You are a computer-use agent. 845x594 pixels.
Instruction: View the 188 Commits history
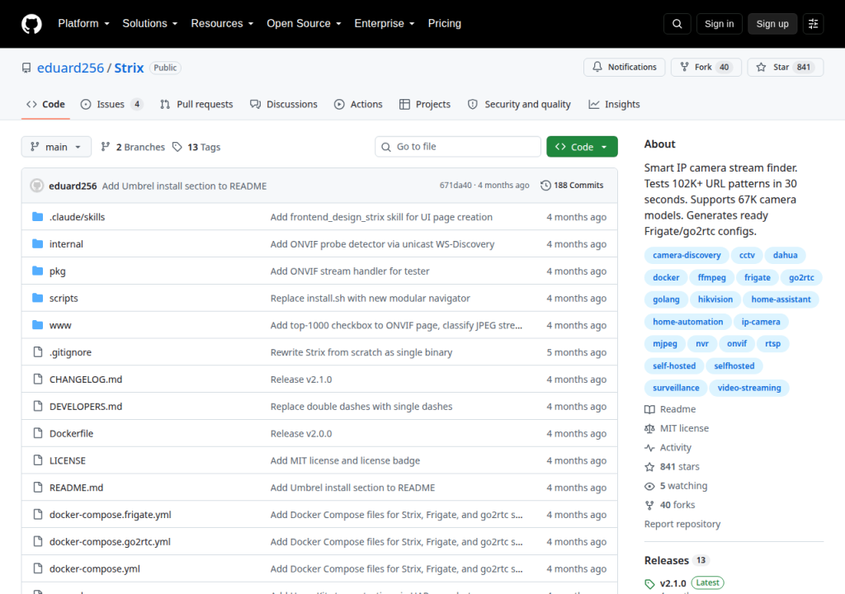pos(572,185)
